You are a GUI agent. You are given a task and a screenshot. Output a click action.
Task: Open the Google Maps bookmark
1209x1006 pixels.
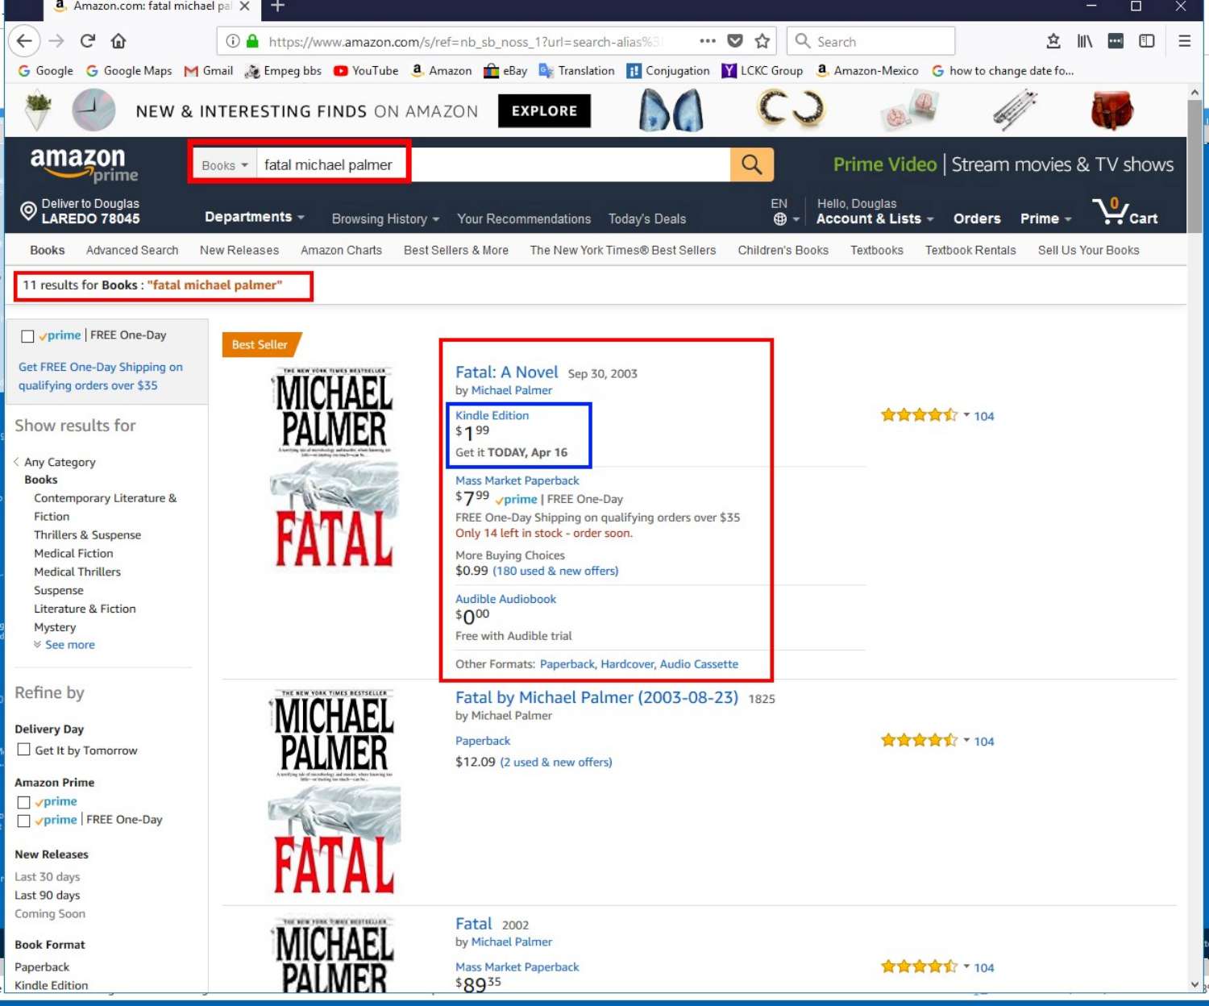[129, 71]
